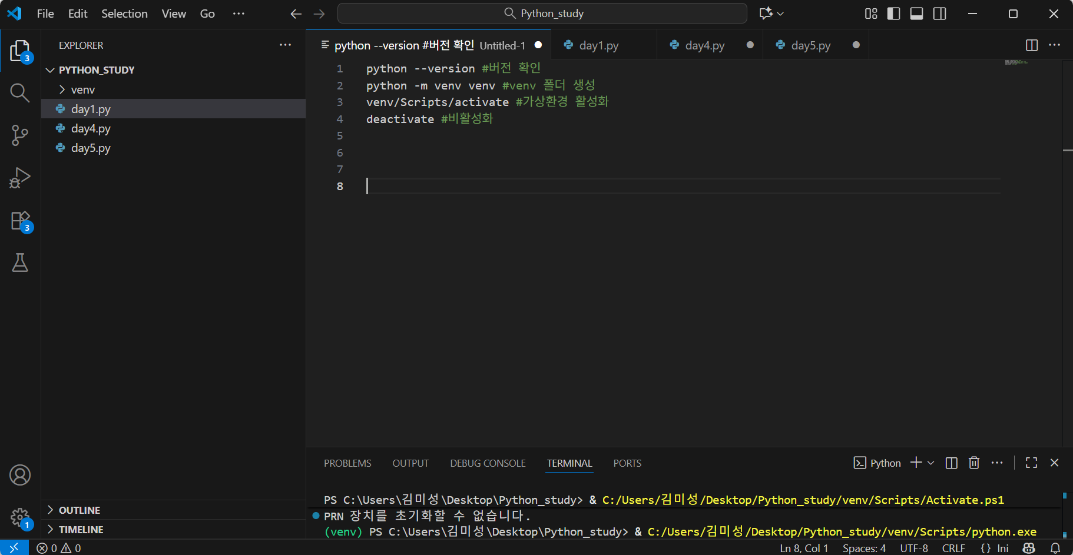Open the Explorer view in activity bar
1073x555 pixels.
(20, 51)
